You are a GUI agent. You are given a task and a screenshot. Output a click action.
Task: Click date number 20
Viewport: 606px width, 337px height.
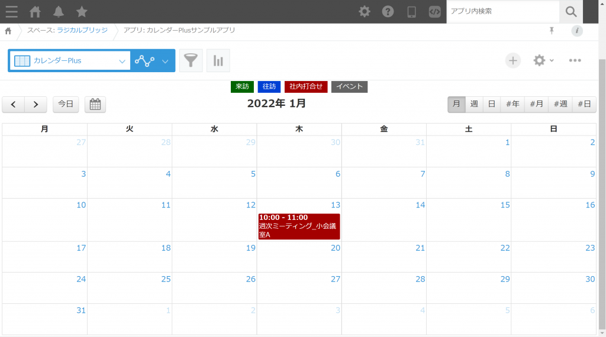pyautogui.click(x=336, y=248)
